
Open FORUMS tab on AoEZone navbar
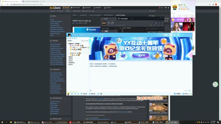66,8
